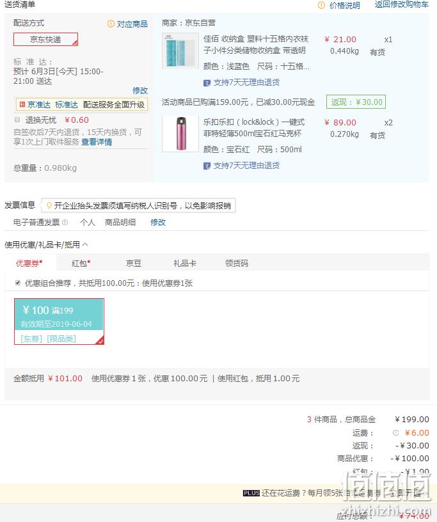Toggle the 优惠组合推荐 checkbox
Screen dimensions: 437x522
click(x=18, y=283)
